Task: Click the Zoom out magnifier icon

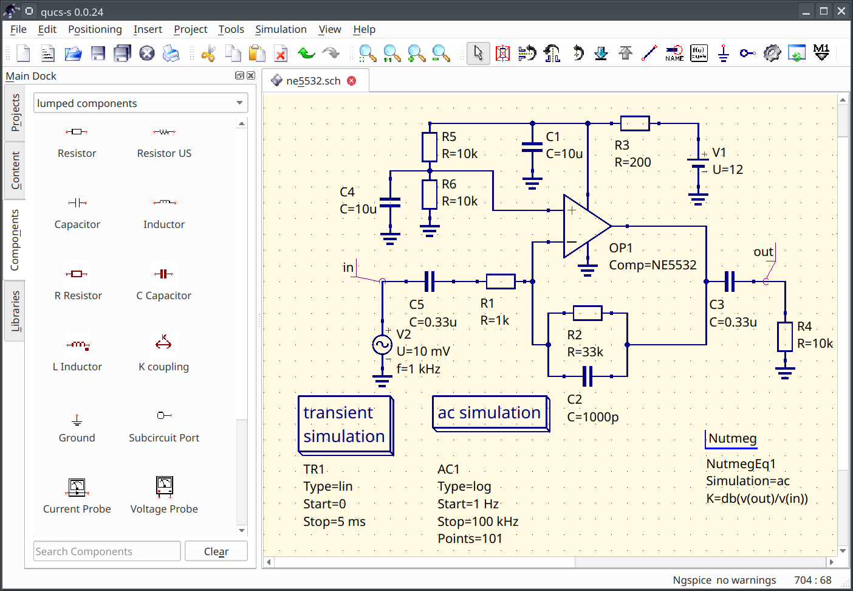Action: [441, 54]
